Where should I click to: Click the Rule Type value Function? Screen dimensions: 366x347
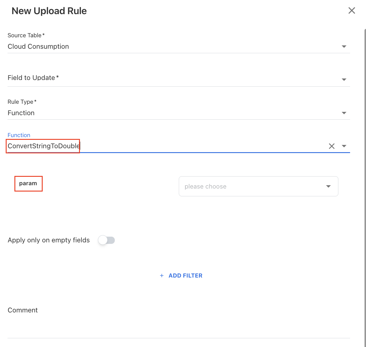(x=21, y=113)
